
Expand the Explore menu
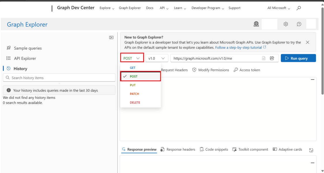107,8
